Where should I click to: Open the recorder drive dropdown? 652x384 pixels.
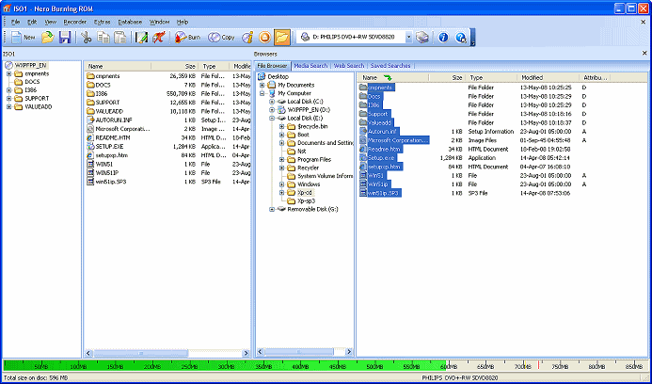408,38
